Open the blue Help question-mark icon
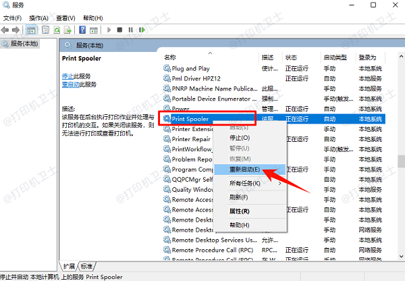Image resolution: width=405 pixels, height=281 pixels. (x=82, y=30)
